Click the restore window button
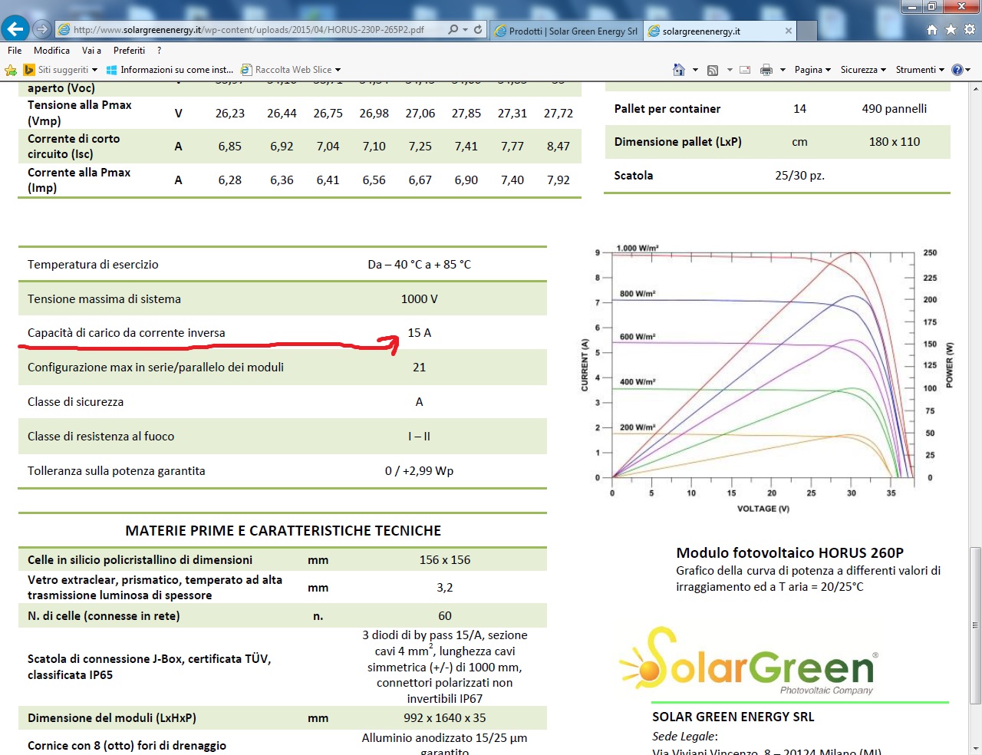 931,7
